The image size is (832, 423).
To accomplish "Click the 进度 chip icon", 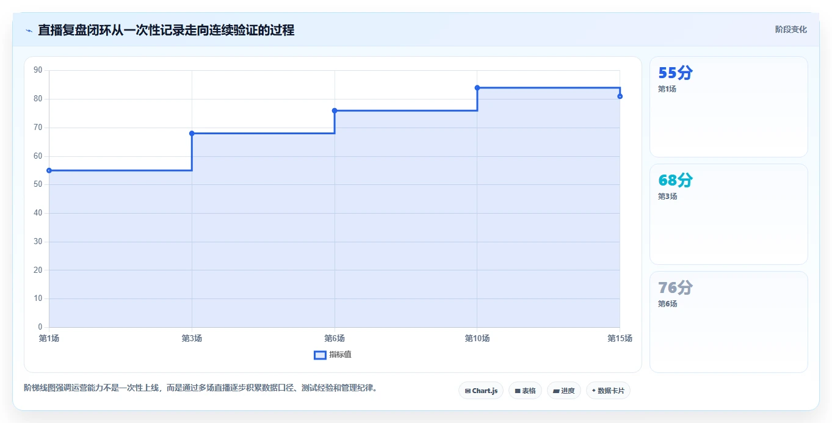I will (556, 391).
